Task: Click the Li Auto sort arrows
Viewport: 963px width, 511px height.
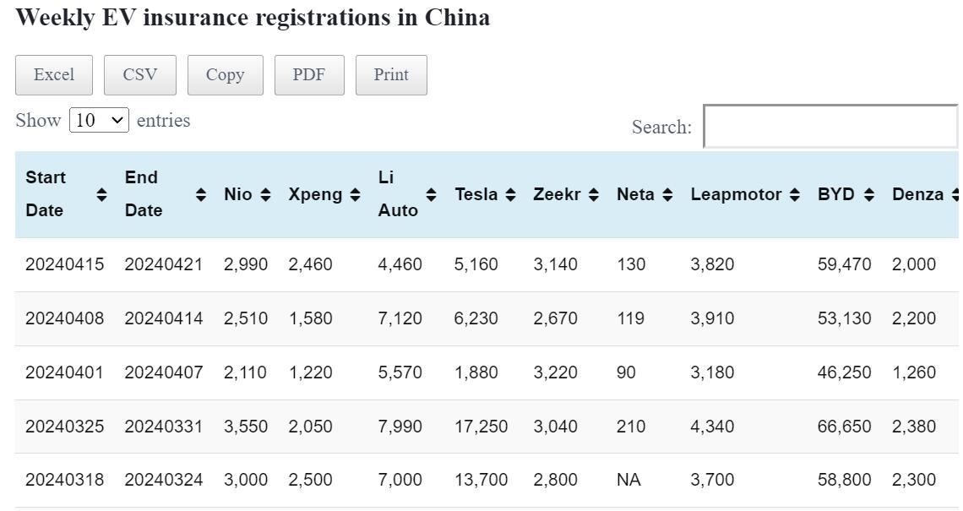Action: click(431, 194)
